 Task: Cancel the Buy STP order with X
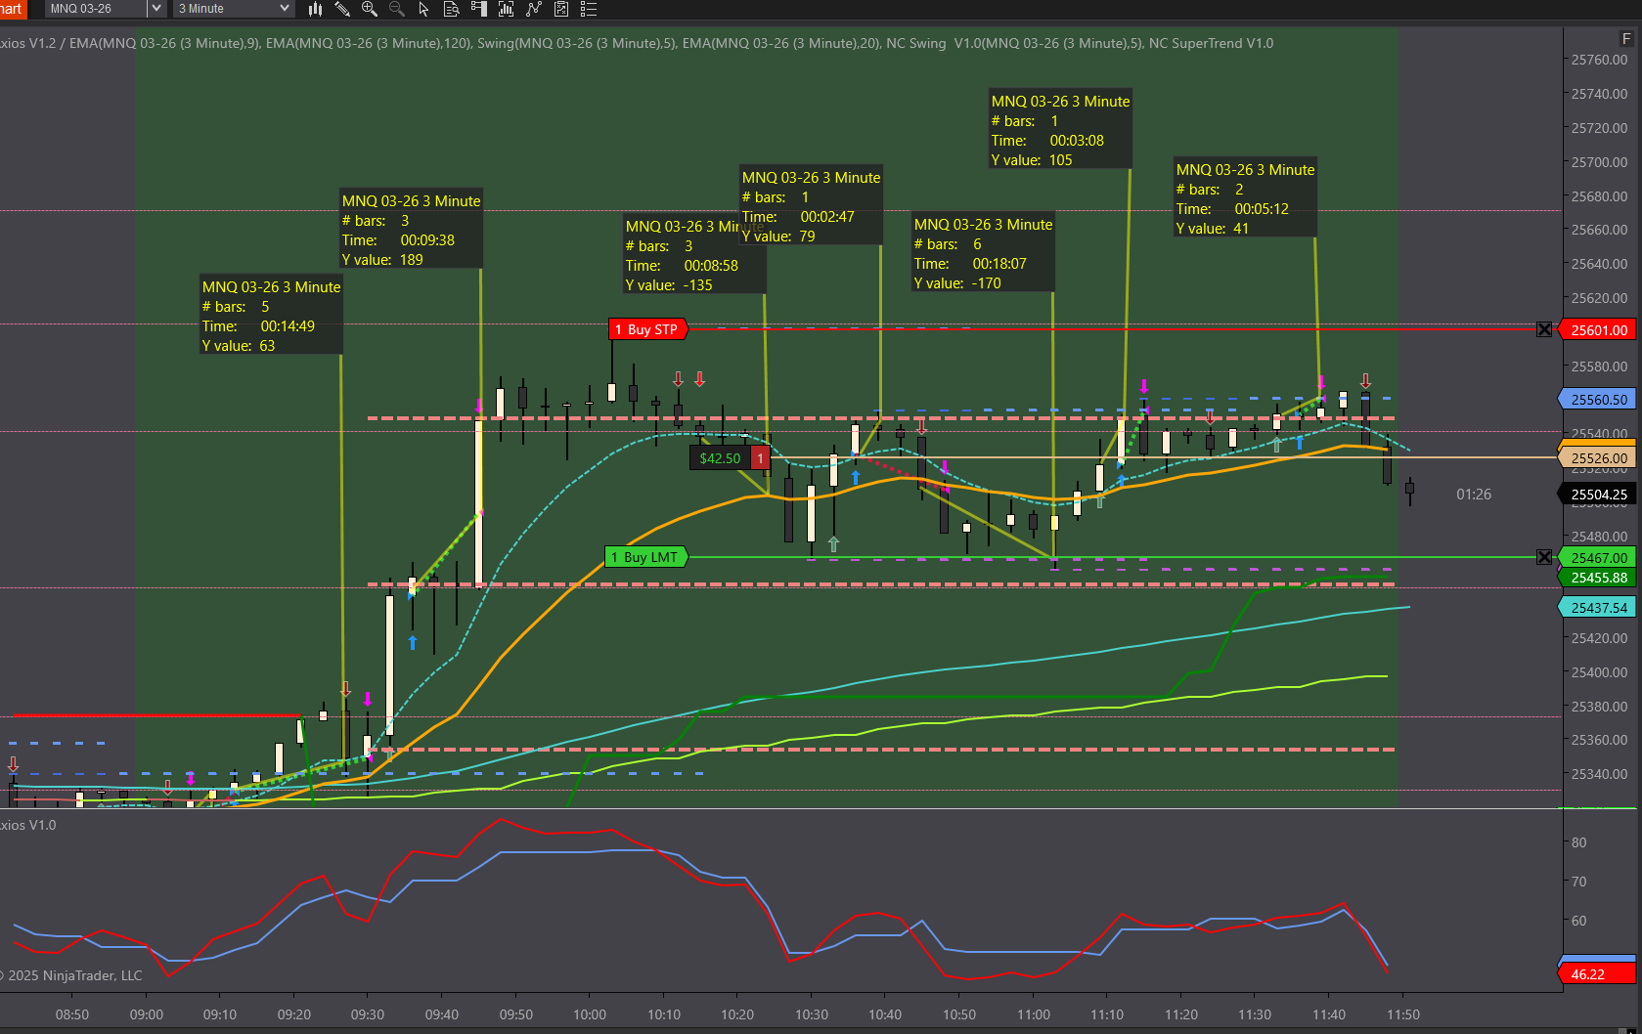(1544, 329)
